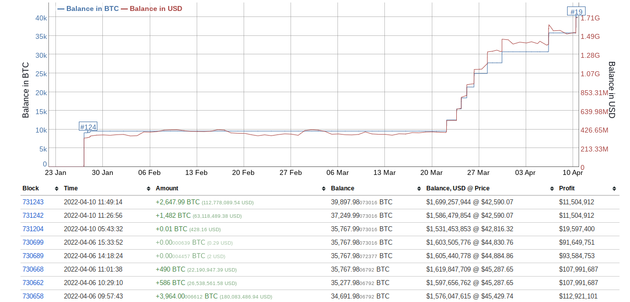Open block 731242 link
This screenshot has width=630, height=302.
(x=33, y=216)
